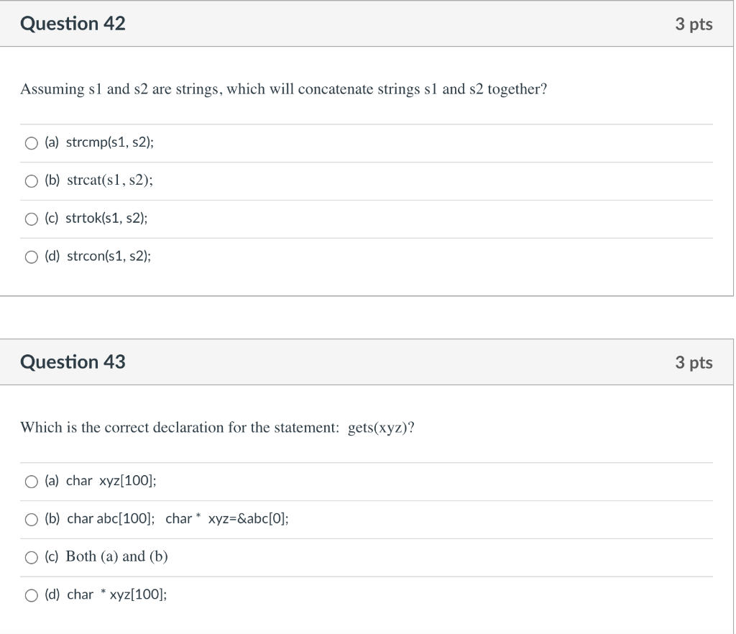
Task: Select radio button for strtok(s1, s2)
Action: click(32, 219)
